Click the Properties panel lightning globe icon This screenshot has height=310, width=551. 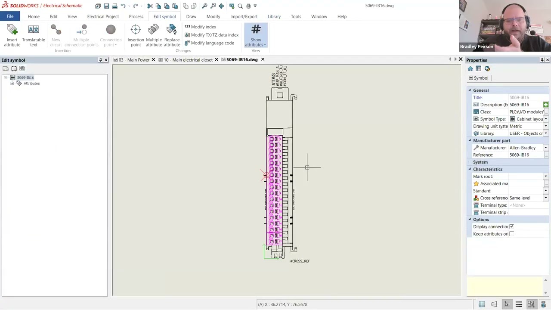487,68
